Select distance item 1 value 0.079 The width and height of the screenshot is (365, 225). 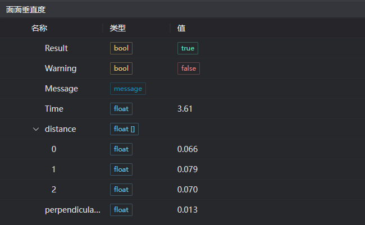pyautogui.click(x=187, y=169)
